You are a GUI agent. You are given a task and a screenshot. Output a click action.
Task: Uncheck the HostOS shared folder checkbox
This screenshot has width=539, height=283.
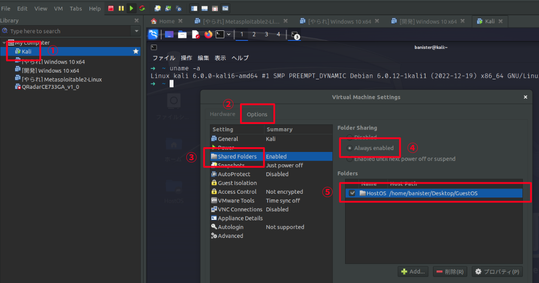pos(352,193)
